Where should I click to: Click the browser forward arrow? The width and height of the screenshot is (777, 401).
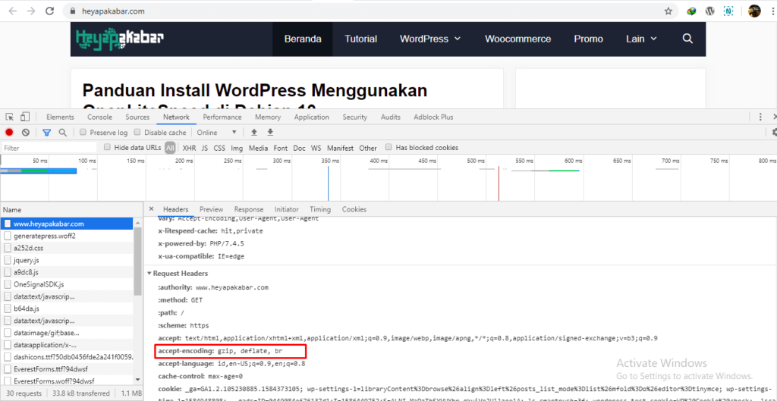(x=31, y=11)
